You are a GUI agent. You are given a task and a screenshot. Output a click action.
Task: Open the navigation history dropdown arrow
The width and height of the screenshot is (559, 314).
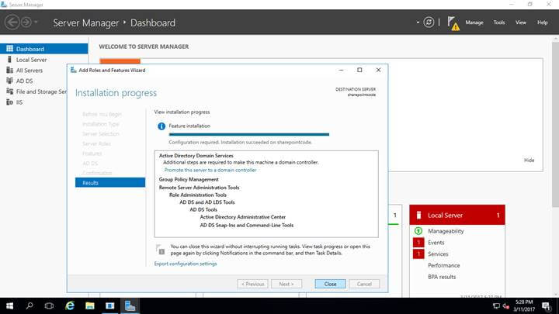point(36,22)
